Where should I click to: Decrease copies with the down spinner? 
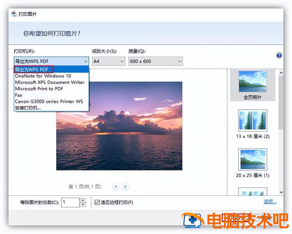click(83, 204)
